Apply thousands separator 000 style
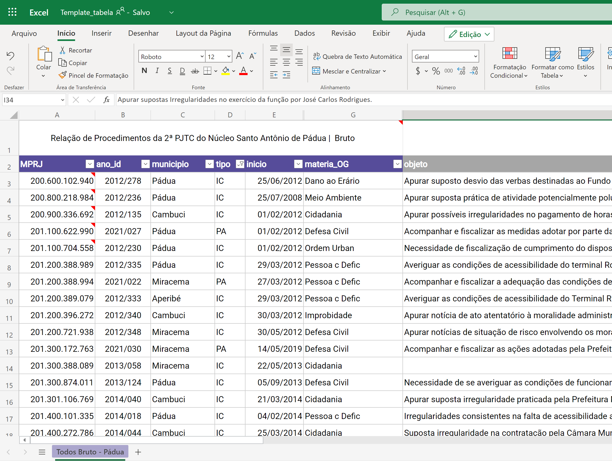Image resolution: width=612 pixels, height=461 pixels. 448,71
